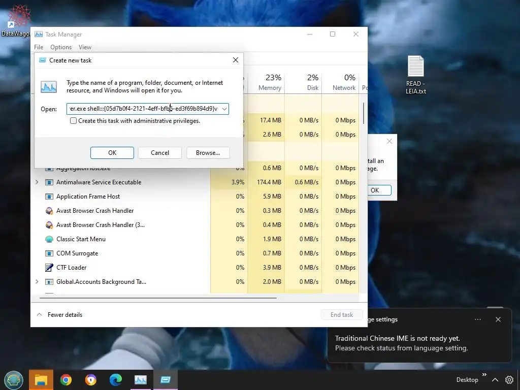Click the 3.9% CPU value
520x390 pixels.
point(238,182)
